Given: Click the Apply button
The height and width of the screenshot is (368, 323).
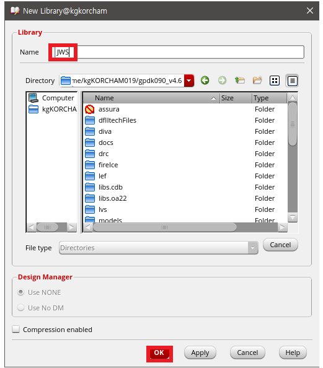Looking at the screenshot, I should coord(200,353).
